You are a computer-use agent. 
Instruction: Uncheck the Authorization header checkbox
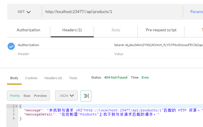tap(11, 46)
